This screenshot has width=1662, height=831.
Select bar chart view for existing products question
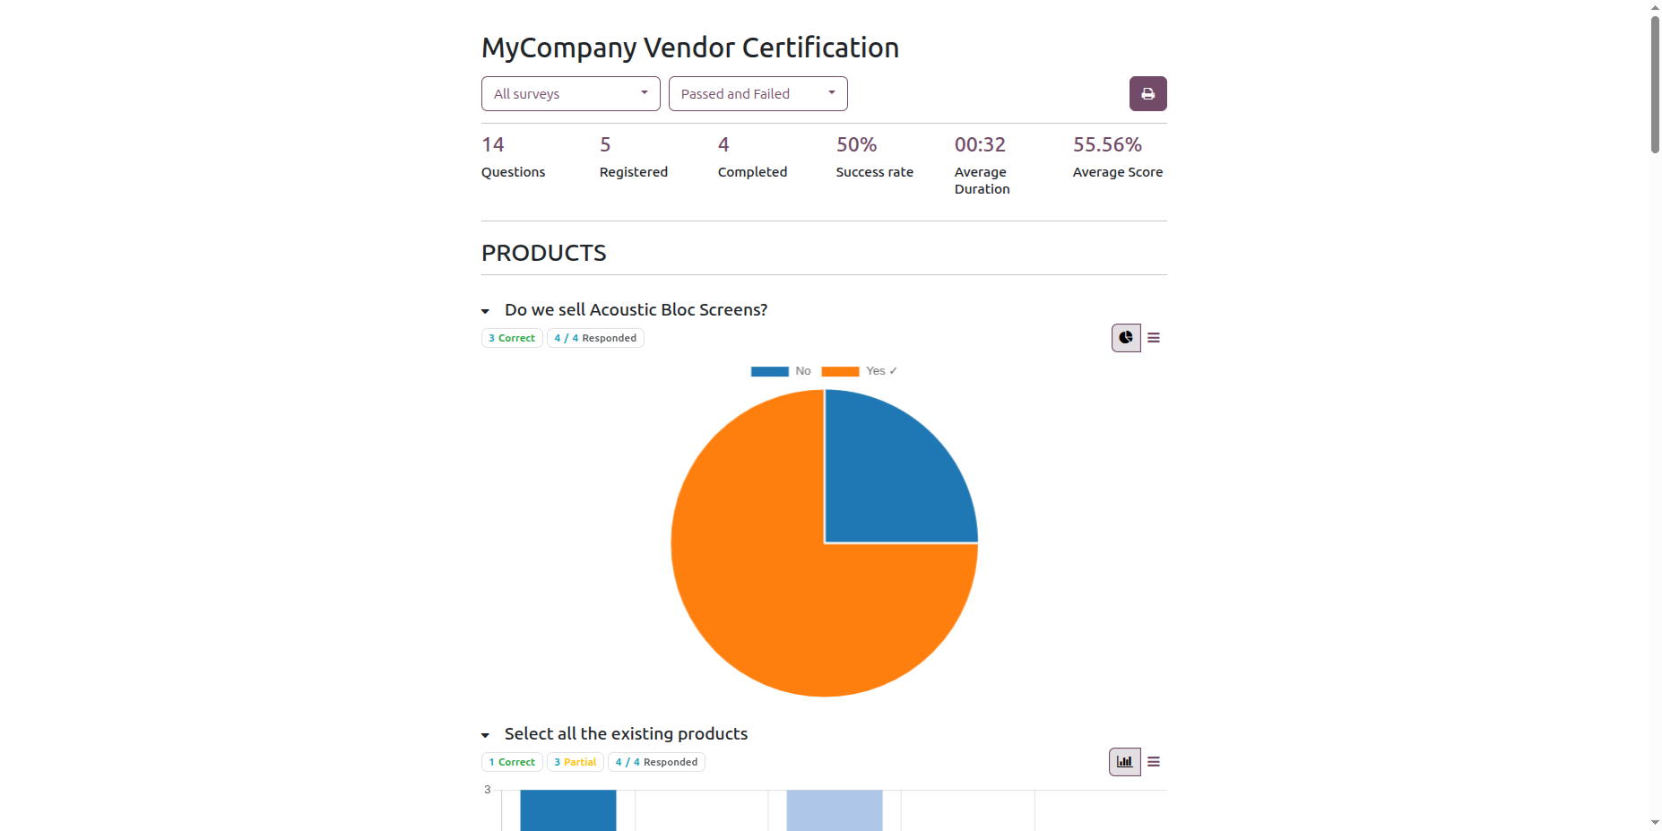(x=1125, y=762)
